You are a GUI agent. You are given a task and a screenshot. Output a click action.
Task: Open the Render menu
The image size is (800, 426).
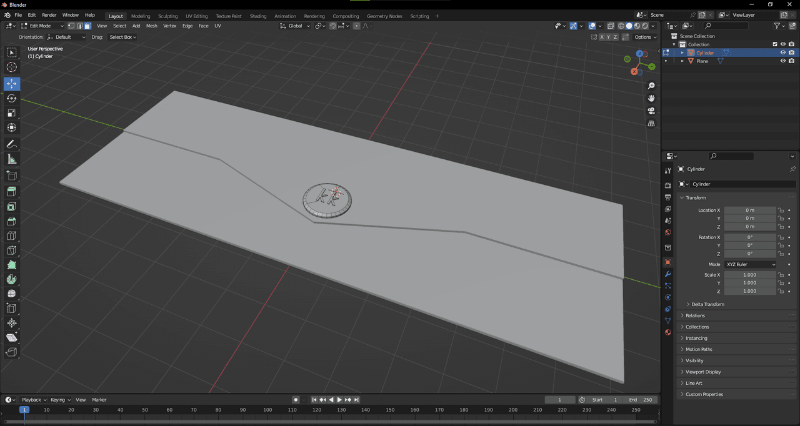(x=49, y=15)
